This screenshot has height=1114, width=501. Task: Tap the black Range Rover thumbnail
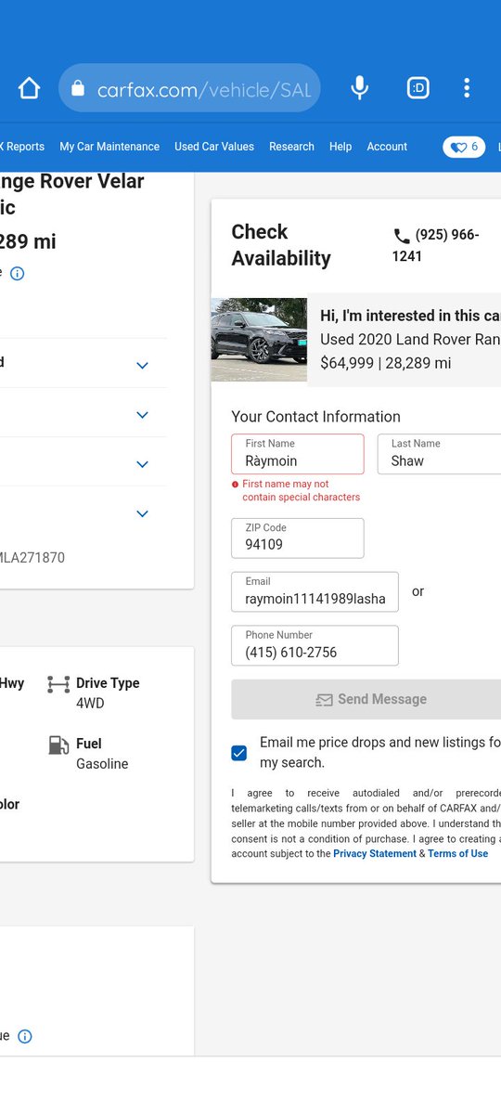click(259, 340)
